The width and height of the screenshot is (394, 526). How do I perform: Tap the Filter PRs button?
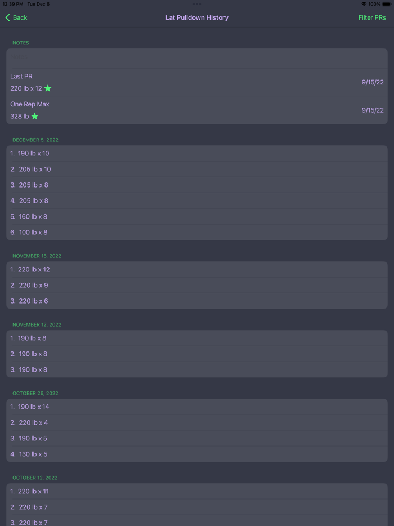point(372,17)
